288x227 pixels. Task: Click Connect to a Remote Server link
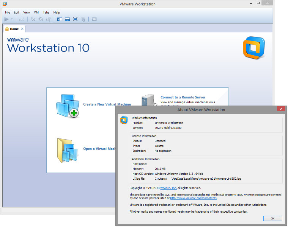click(183, 97)
